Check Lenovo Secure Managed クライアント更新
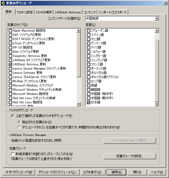 (x=10, y=69)
